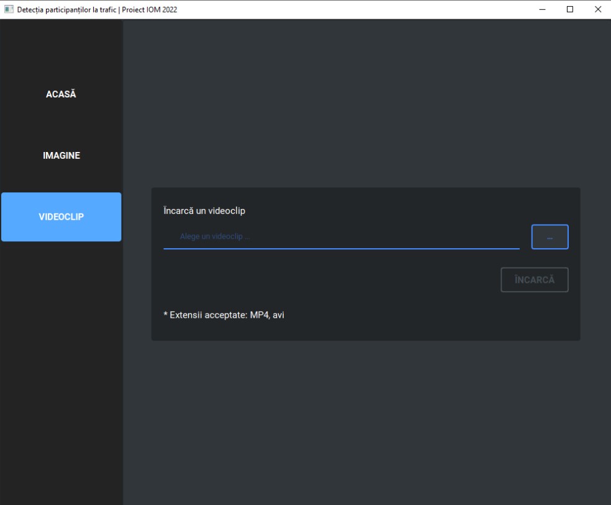This screenshot has height=505, width=611.
Task: Switch to the IMAGINE section
Action: tap(61, 155)
